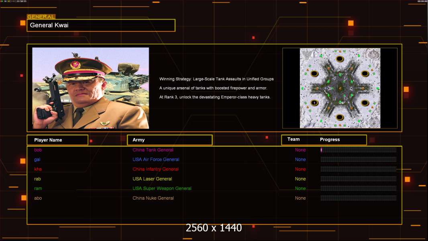Image resolution: width=428 pixels, height=241 pixels.
Task: Select map start position marked 1
Action: coord(314,103)
